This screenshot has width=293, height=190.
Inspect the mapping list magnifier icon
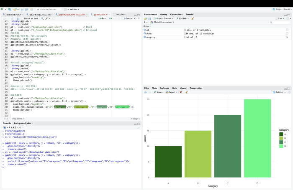[x=287, y=37]
